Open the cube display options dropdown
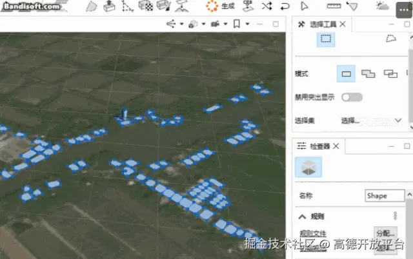This screenshot has width=413, height=259. (204, 24)
